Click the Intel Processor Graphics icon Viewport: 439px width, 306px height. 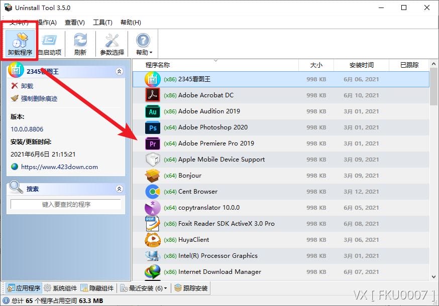[153, 256]
